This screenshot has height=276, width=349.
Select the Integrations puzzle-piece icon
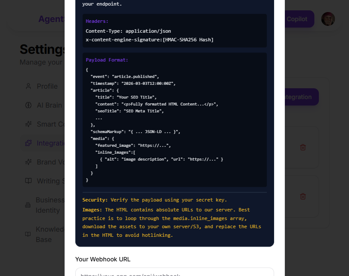28,143
